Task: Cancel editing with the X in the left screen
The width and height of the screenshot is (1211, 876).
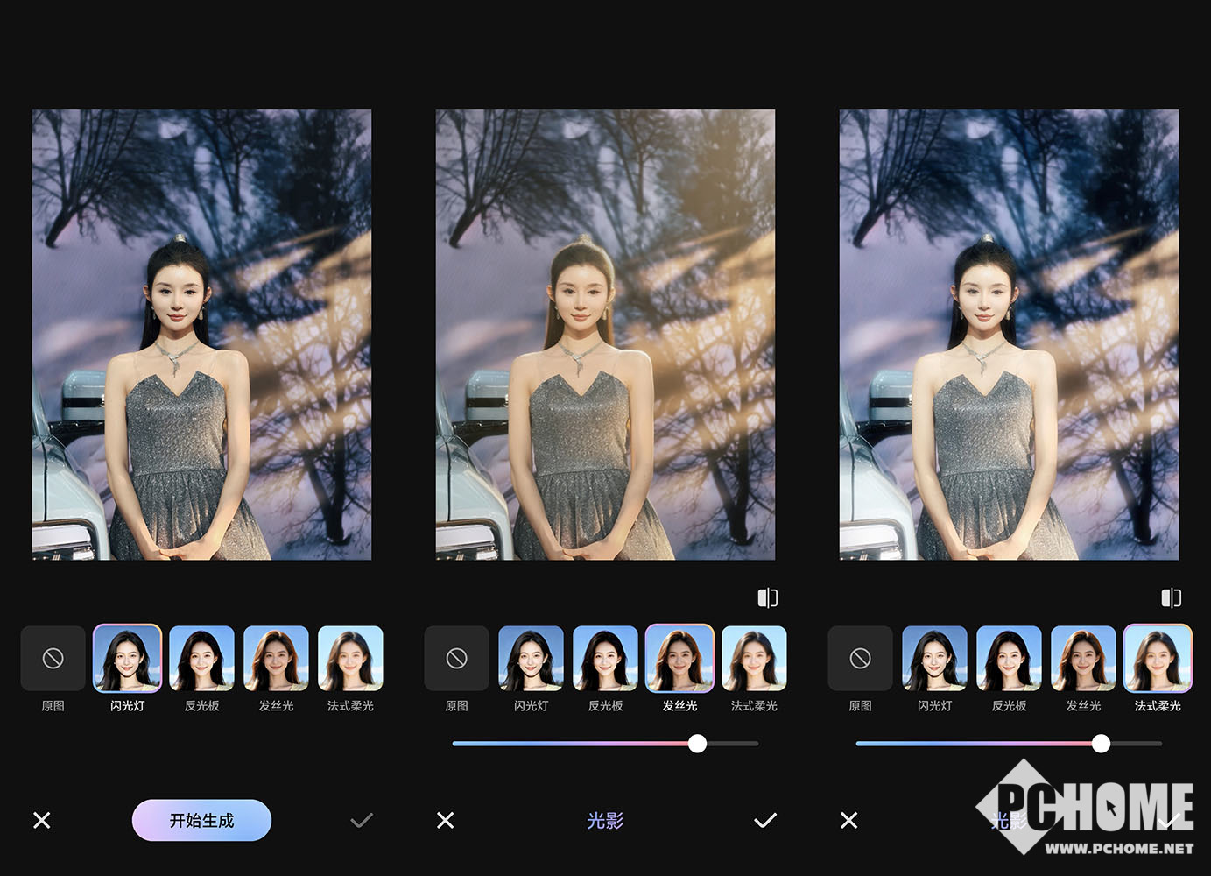Action: pos(42,820)
